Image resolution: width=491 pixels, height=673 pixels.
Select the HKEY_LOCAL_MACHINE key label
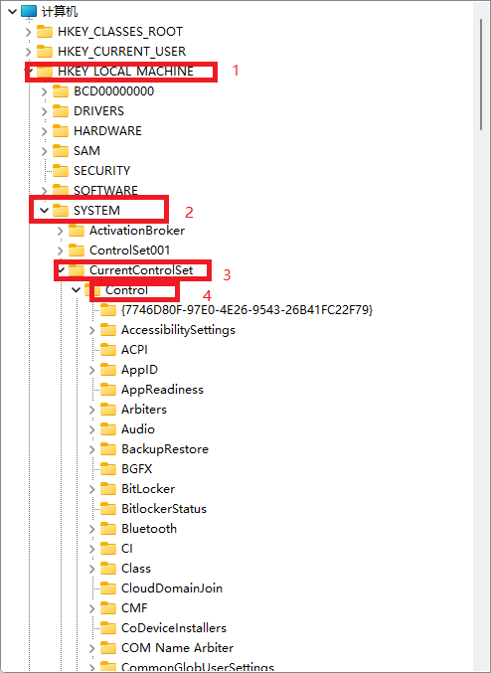point(126,72)
